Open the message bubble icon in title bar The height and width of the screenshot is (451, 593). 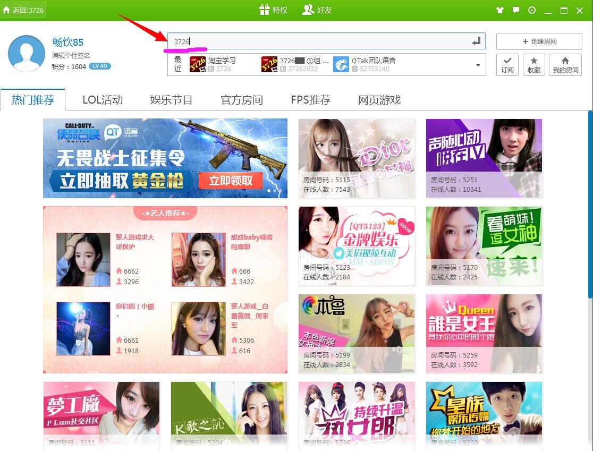pyautogui.click(x=515, y=10)
